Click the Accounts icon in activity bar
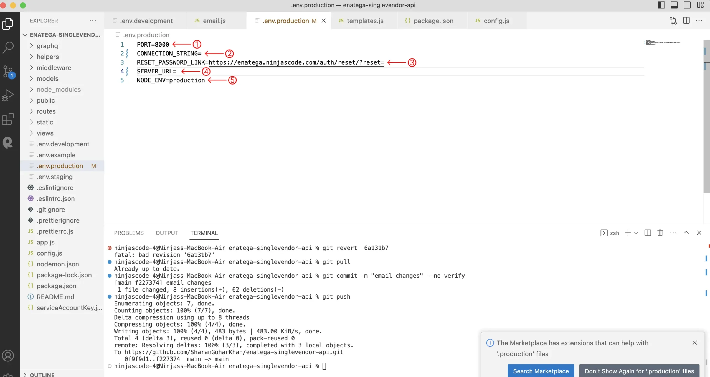Screen dimensions: 710x377 pos(8,356)
